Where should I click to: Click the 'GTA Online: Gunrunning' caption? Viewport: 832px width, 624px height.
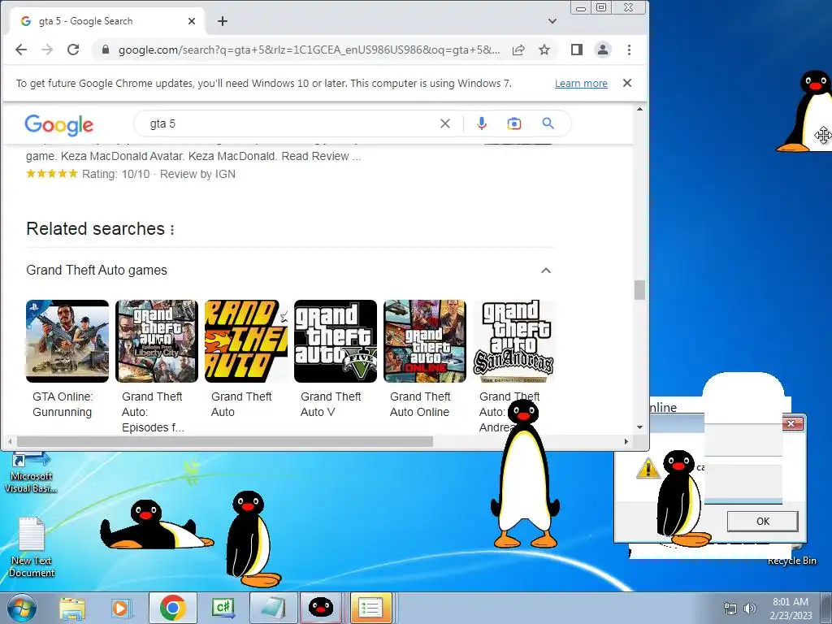pos(63,405)
